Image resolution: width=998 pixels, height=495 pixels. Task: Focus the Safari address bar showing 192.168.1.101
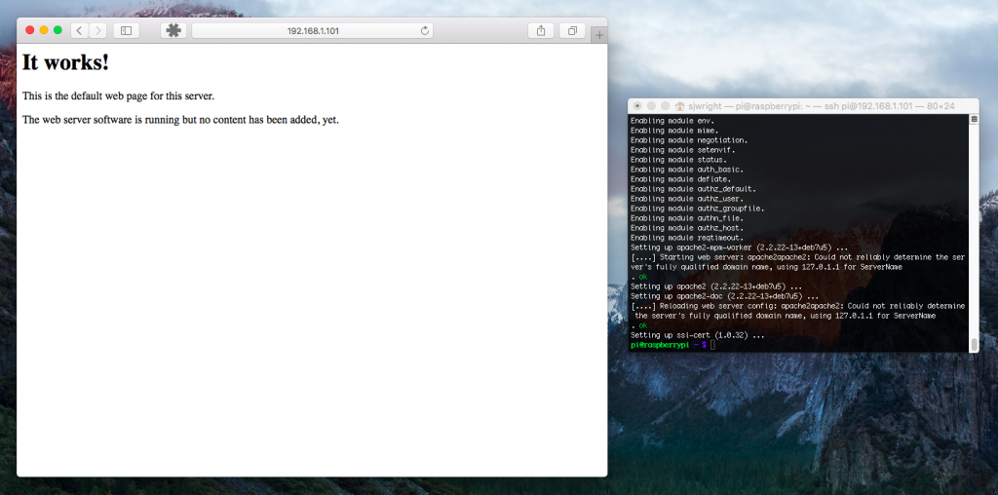312,30
